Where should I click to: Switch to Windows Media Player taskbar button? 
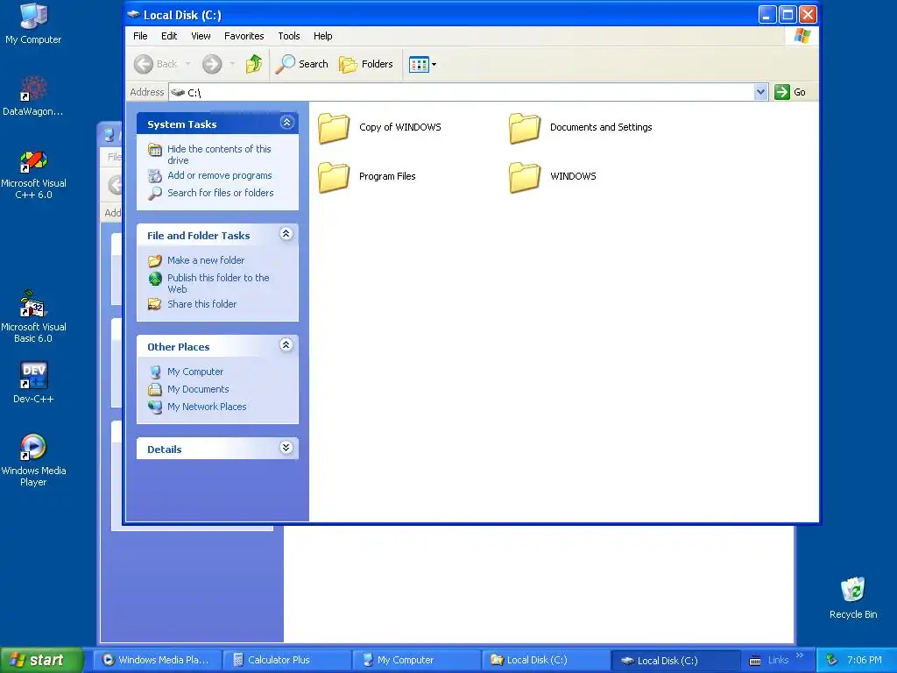(x=156, y=661)
